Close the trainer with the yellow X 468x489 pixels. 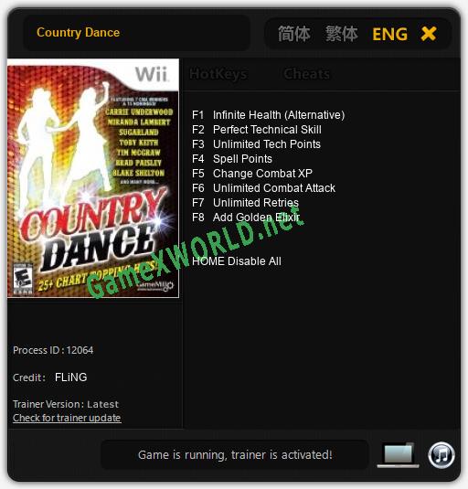pyautogui.click(x=429, y=34)
